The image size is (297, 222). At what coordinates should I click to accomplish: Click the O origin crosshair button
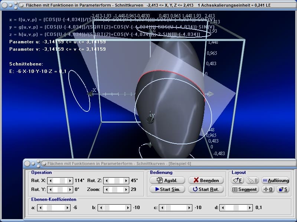[268, 189]
